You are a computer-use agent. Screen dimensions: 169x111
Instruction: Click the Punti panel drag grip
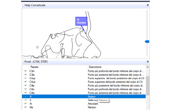[x=23, y=62]
